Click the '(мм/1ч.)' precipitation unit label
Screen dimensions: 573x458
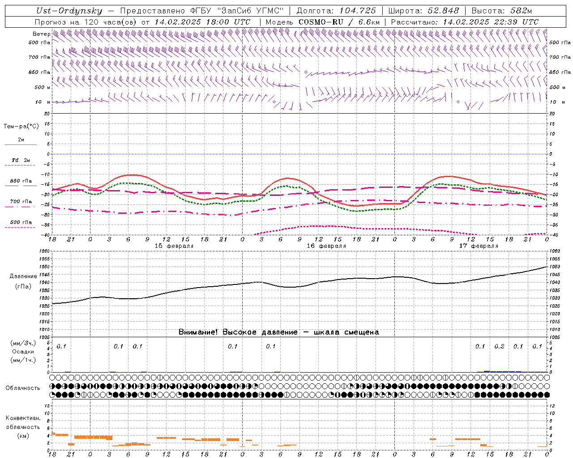23,360
